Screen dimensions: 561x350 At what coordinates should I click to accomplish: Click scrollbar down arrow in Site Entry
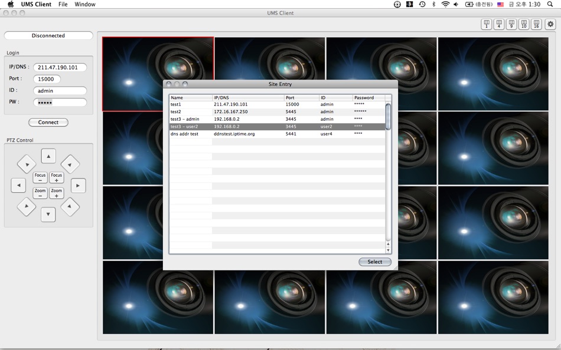(x=388, y=250)
